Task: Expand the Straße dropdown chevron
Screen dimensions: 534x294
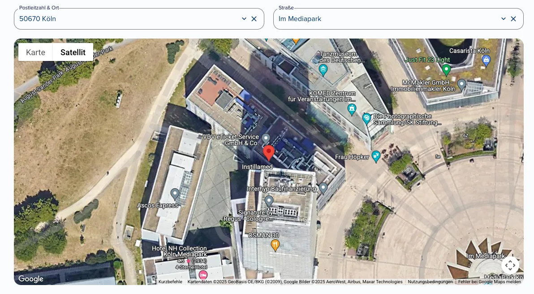Action: click(x=504, y=19)
